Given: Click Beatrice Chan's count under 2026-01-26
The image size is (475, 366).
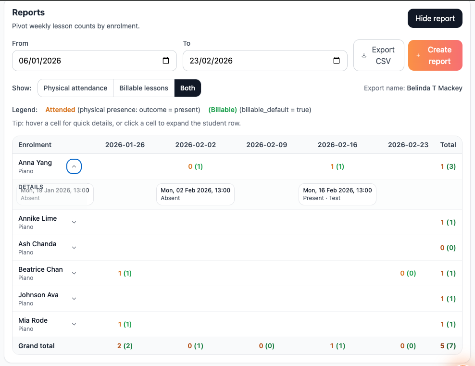Looking at the screenshot, I should tap(125, 273).
